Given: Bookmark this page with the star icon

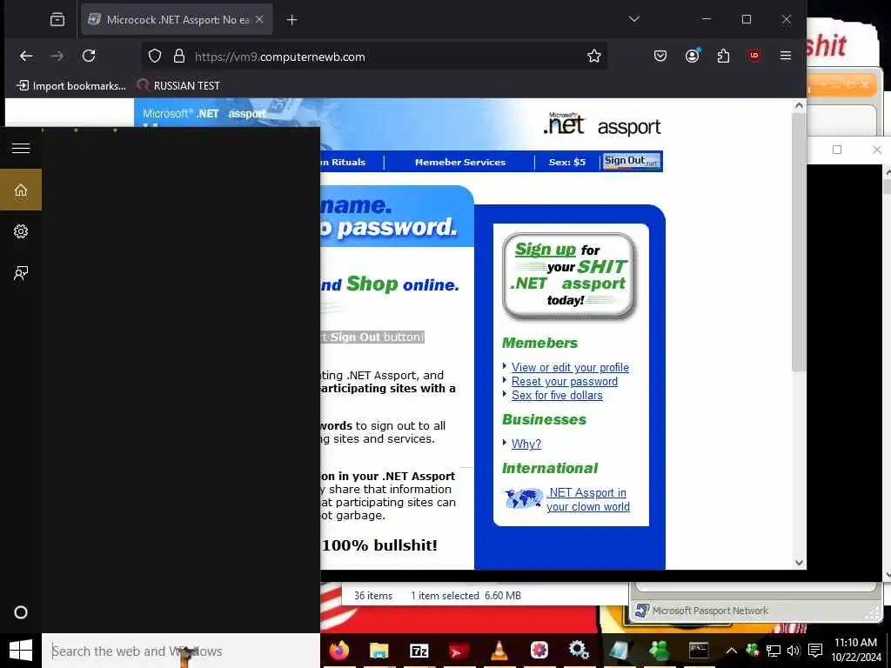Looking at the screenshot, I should click(x=593, y=56).
